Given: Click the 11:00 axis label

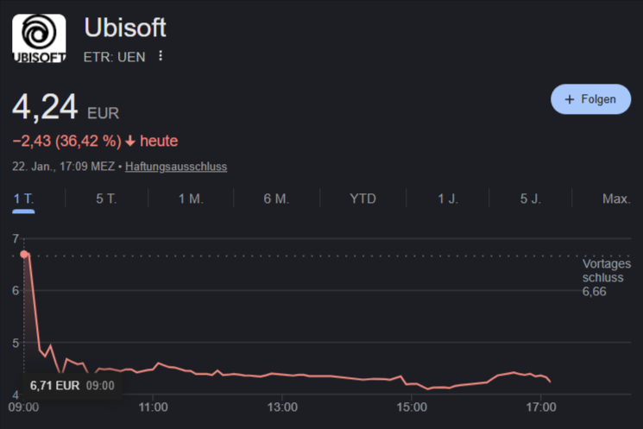Looking at the screenshot, I should pyautogui.click(x=153, y=407).
